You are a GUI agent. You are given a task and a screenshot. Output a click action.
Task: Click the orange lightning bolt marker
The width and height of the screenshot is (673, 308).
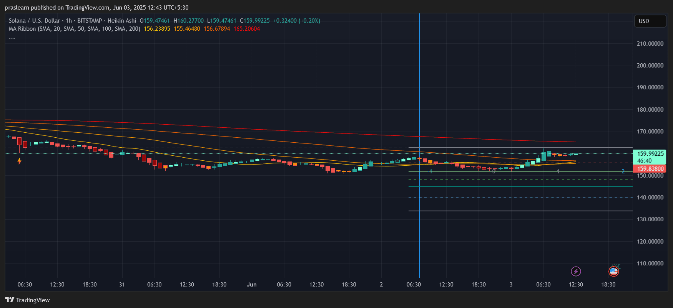(19, 161)
